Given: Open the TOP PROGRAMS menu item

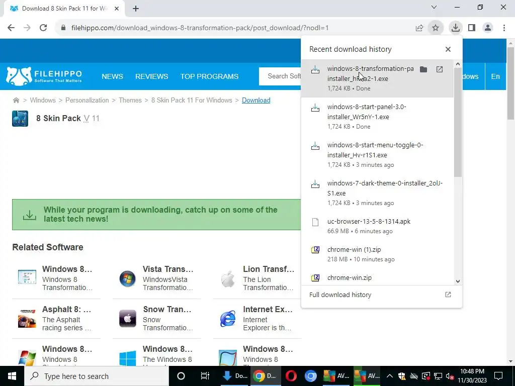Looking at the screenshot, I should (x=209, y=76).
